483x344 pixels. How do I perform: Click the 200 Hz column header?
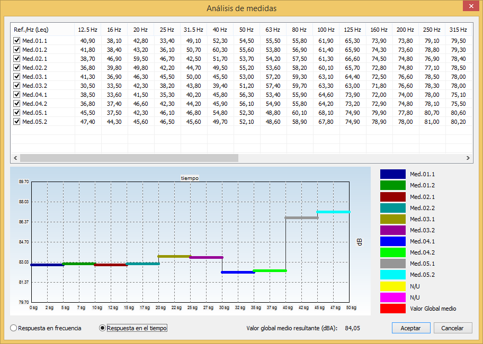click(x=405, y=30)
